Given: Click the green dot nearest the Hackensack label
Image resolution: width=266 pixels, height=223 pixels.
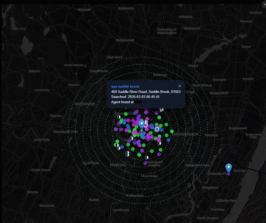Looking at the screenshot, I should (172, 131).
